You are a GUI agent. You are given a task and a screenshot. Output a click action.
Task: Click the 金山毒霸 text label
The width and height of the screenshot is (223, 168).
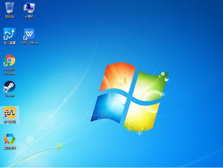(x=10, y=43)
